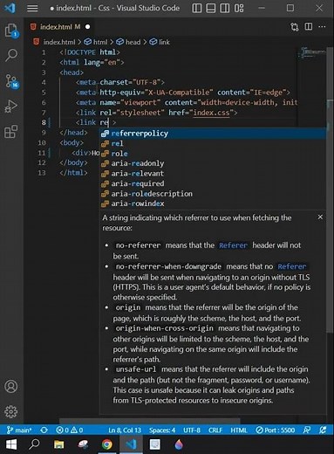
Task: Change indentation via Spaces: 4
Action: point(162,430)
